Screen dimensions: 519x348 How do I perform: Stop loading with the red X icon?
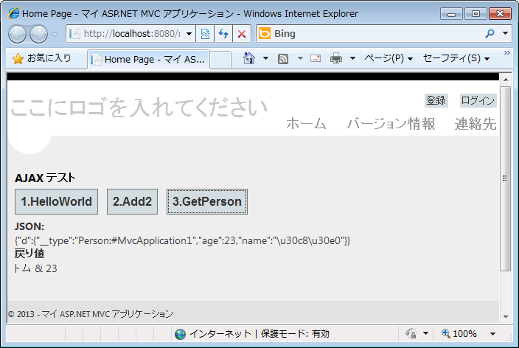(x=242, y=34)
